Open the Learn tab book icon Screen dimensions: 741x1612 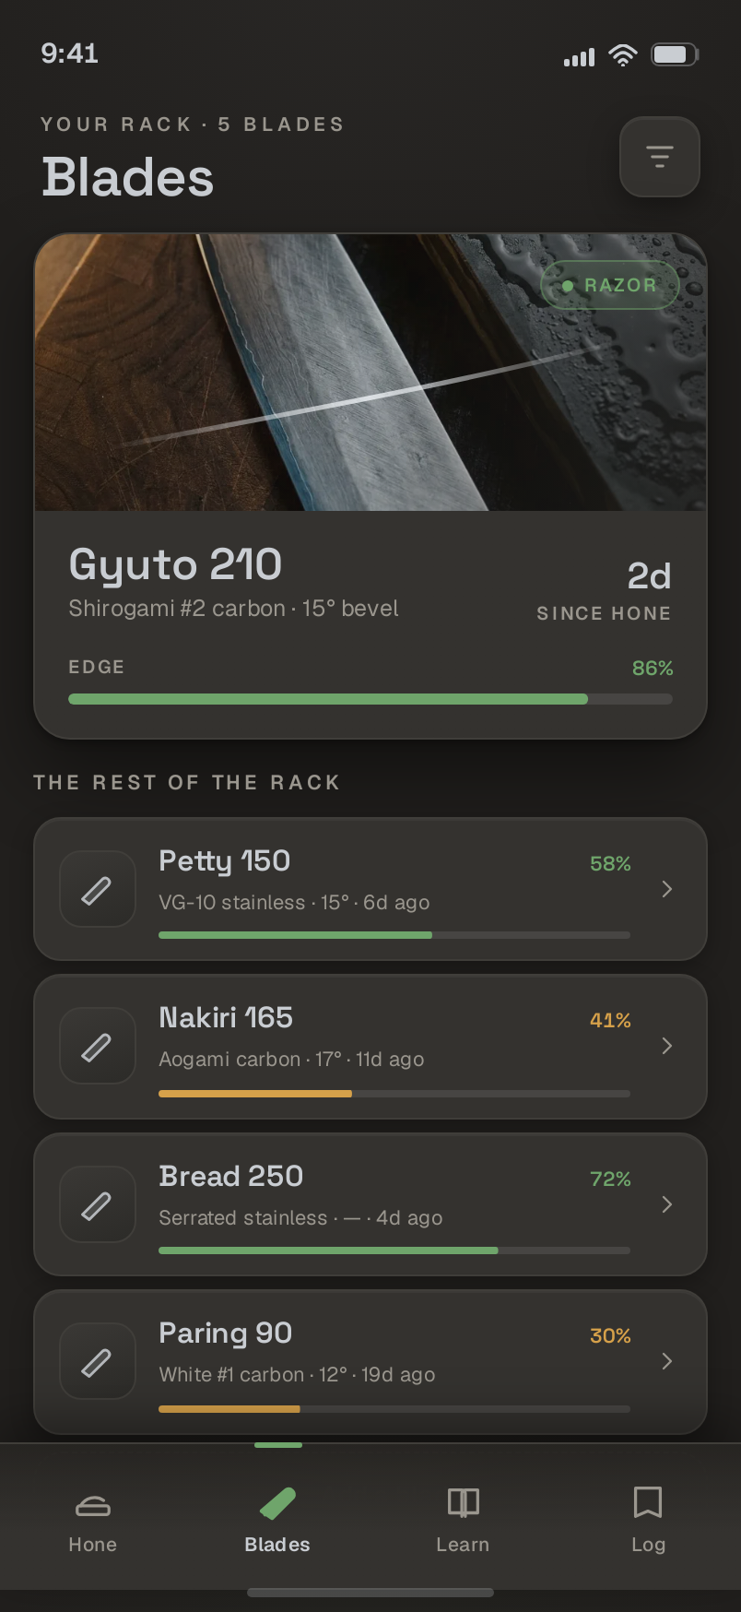(463, 1502)
